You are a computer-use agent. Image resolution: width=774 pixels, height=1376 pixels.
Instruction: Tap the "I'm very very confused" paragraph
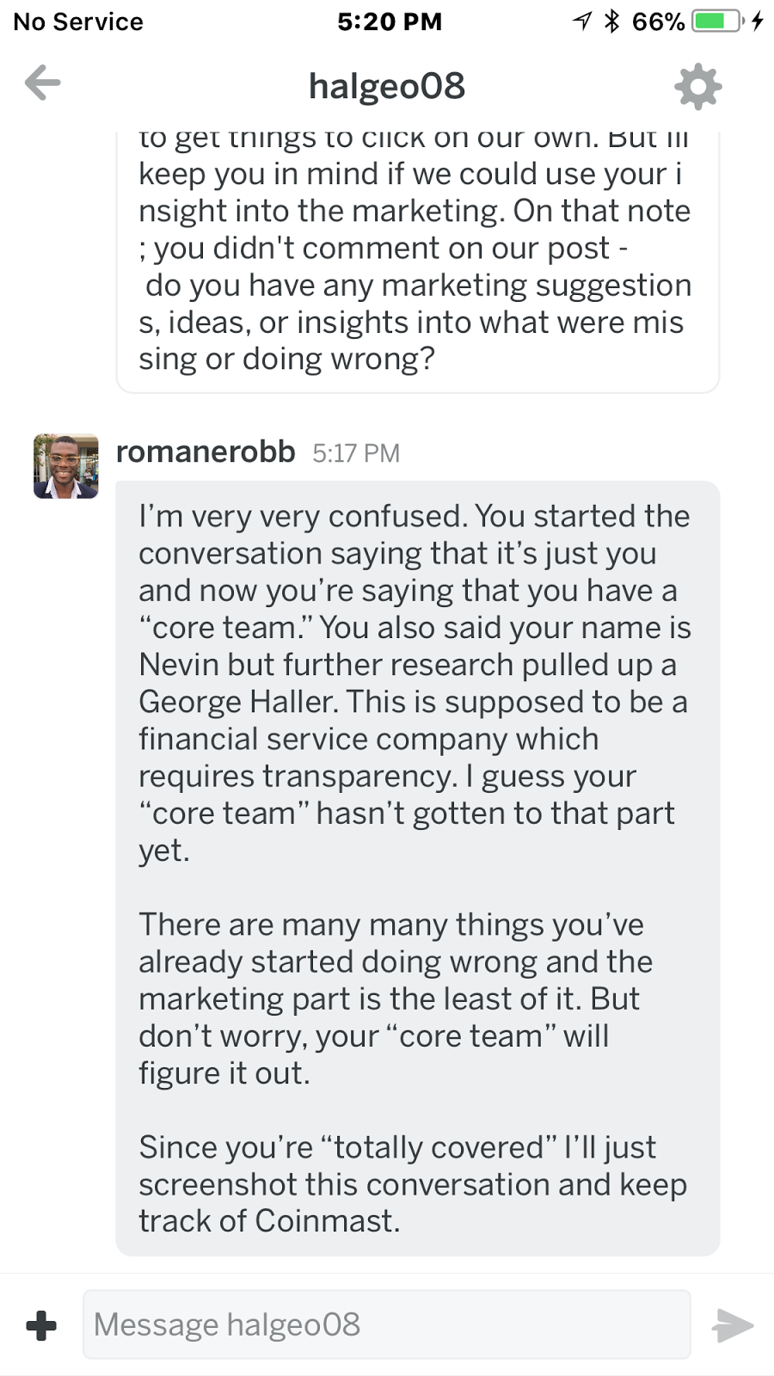[413, 683]
